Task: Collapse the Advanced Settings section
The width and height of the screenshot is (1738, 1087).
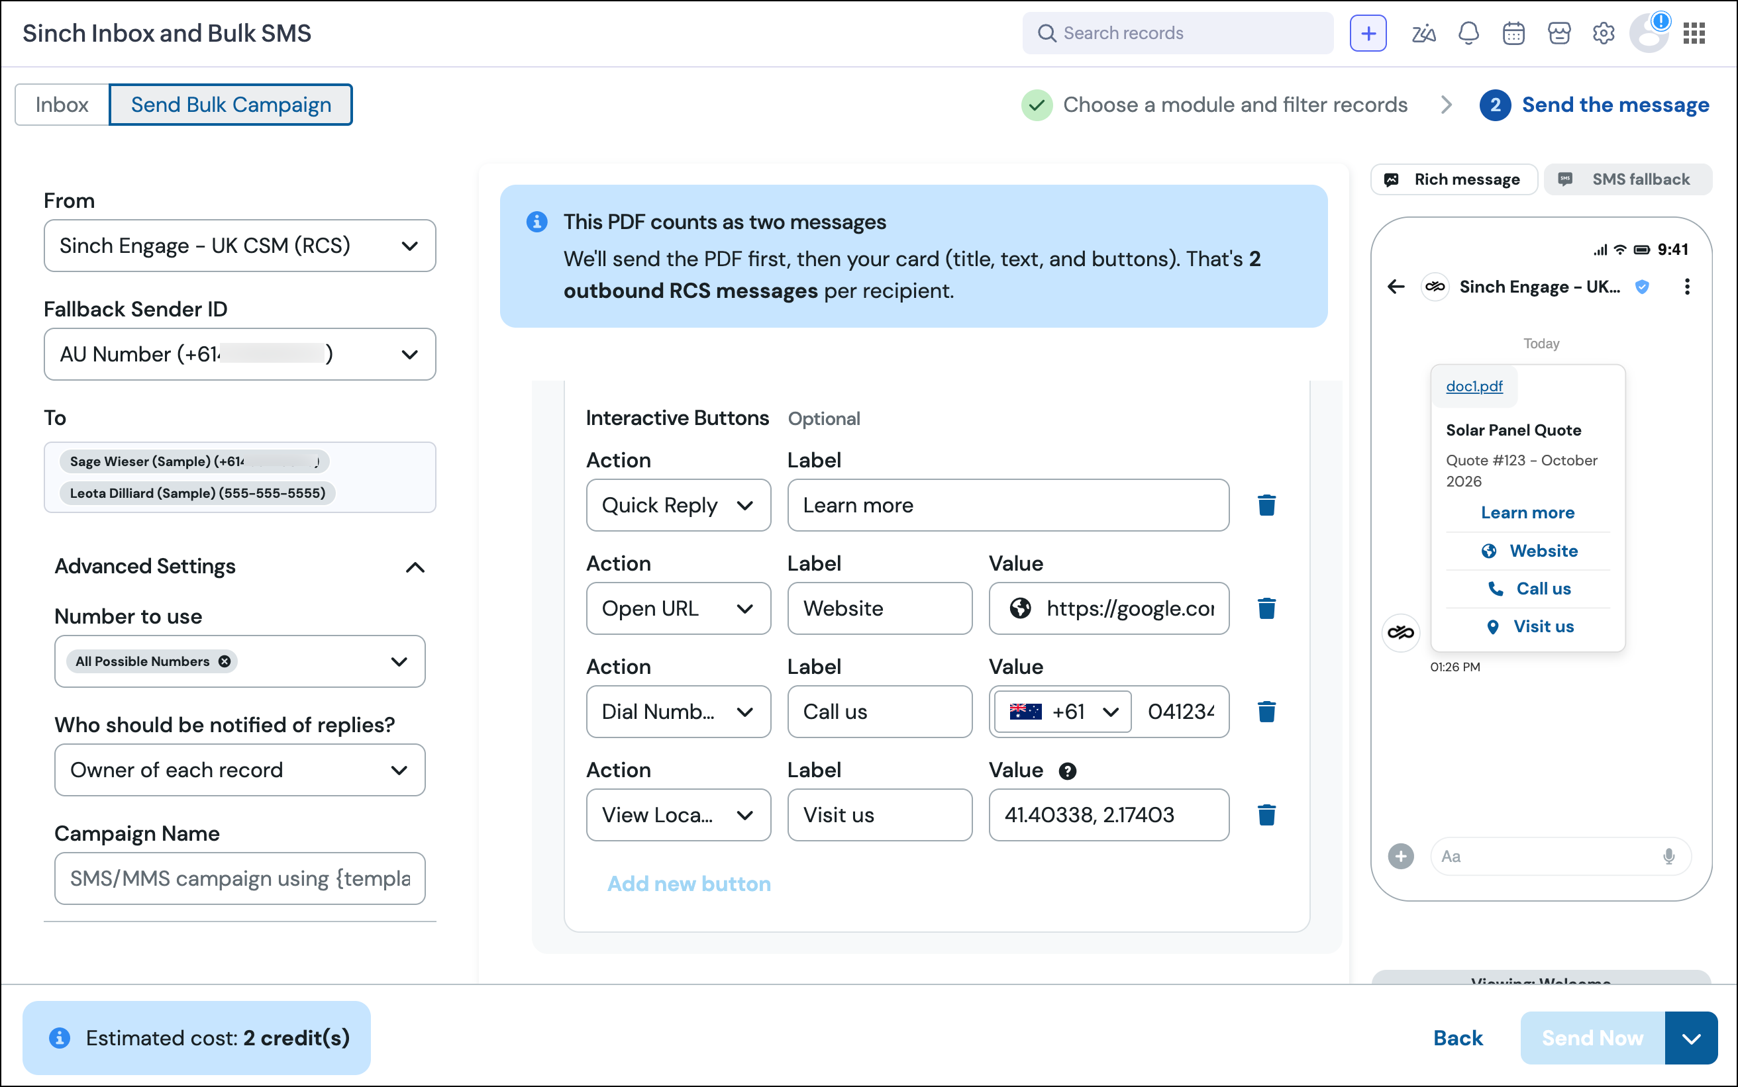Action: click(415, 567)
